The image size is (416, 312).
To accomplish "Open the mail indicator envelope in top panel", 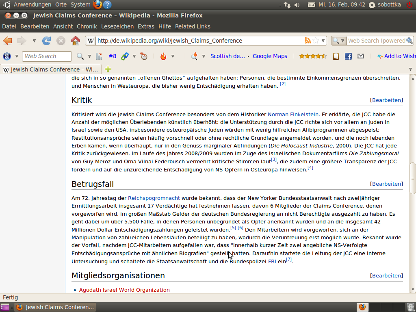I will (x=312, y=5).
